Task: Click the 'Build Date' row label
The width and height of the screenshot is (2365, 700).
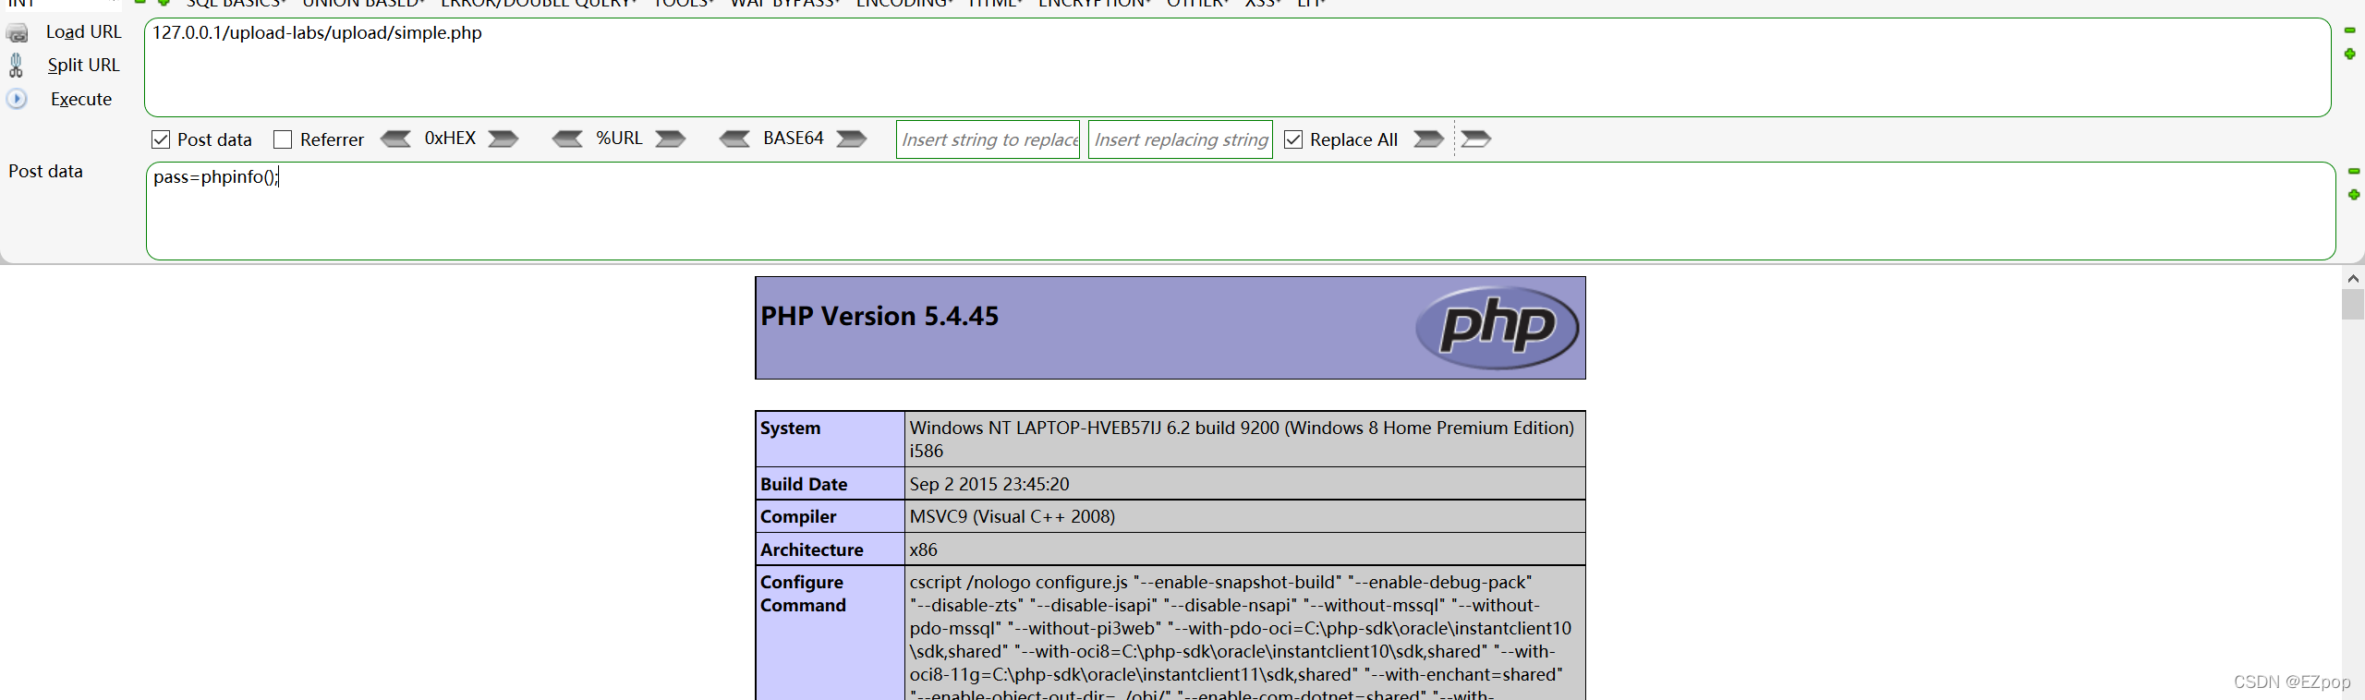Action: click(804, 484)
